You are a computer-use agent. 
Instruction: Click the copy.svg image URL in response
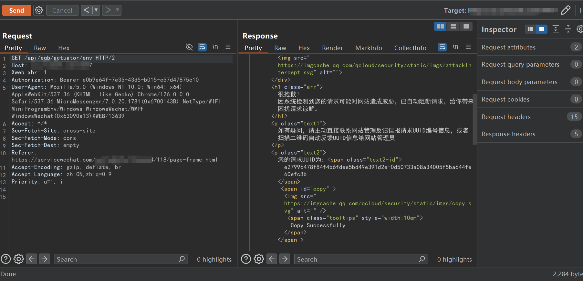[x=378, y=207]
